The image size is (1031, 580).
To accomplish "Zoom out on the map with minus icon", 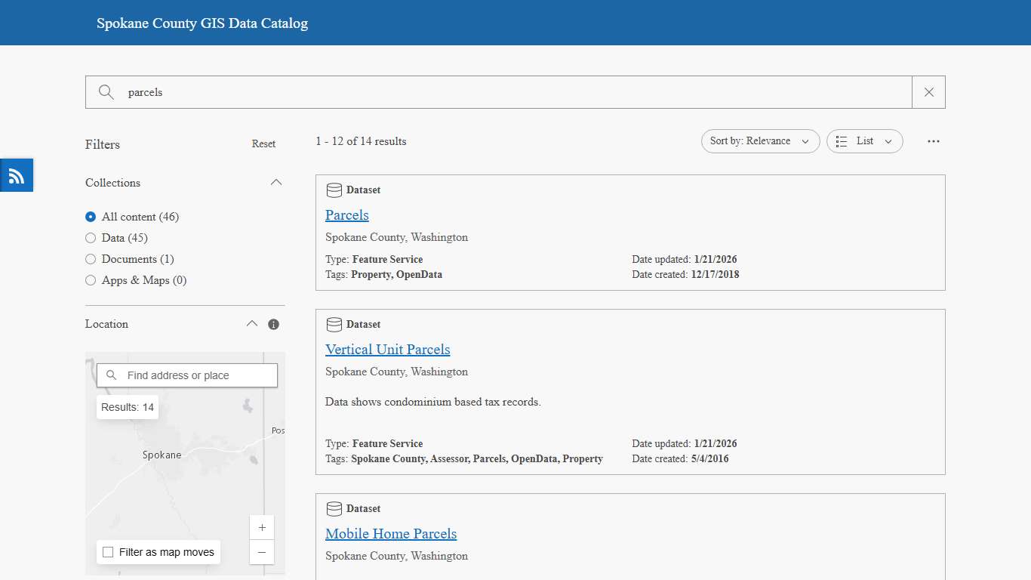I will pyautogui.click(x=262, y=552).
